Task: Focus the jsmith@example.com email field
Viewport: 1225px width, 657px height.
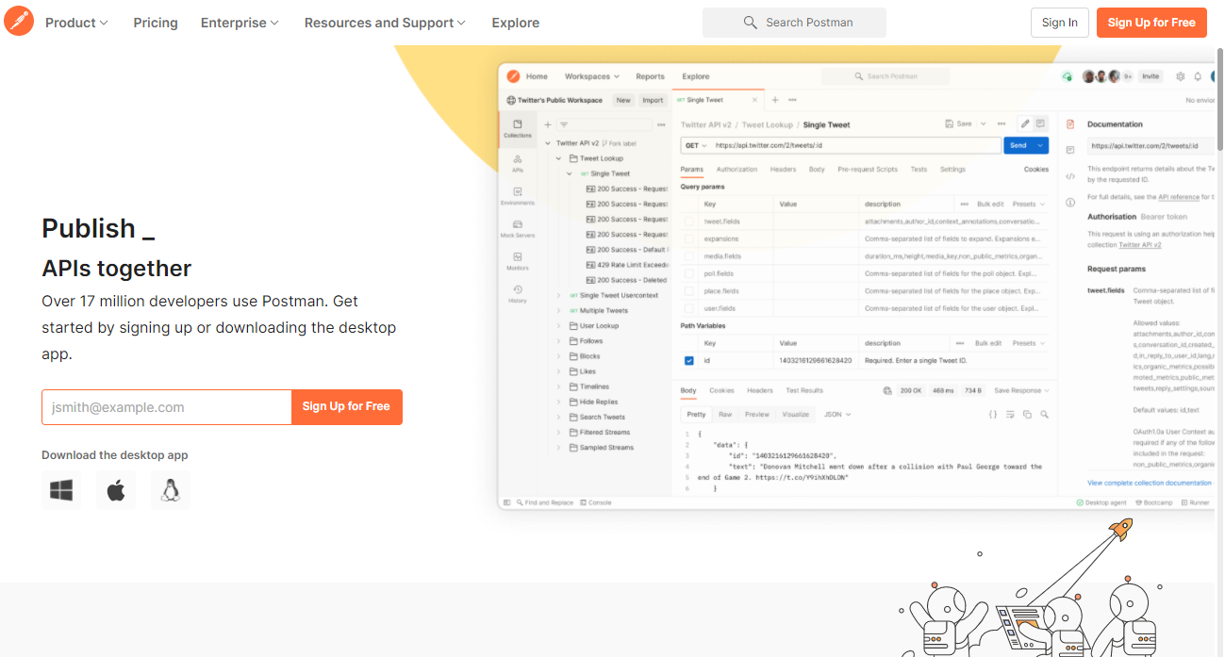Action: tap(167, 406)
